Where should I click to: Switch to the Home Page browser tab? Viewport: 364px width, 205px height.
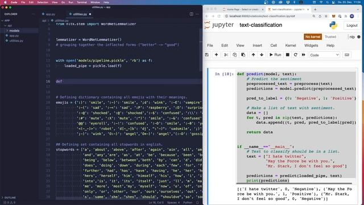(242, 9)
